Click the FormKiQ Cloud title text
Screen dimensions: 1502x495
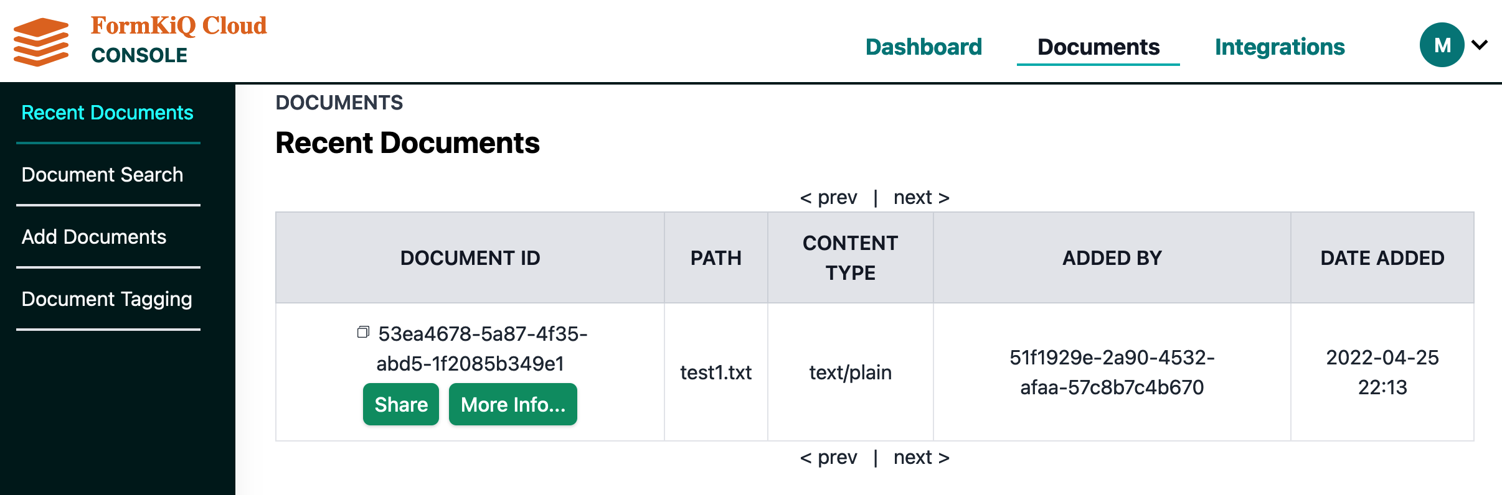click(179, 25)
